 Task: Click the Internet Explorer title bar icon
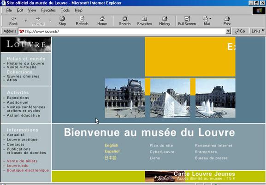[x=3, y=3]
